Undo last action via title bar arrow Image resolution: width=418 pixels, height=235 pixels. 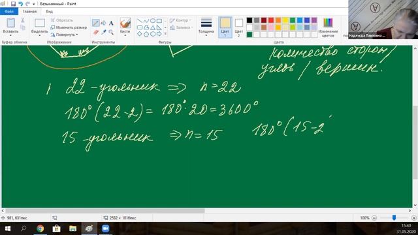click(x=20, y=4)
